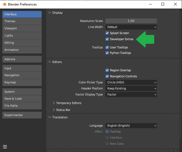Switch to the Keymap tab
182x152 pixels.
pyautogui.click(x=22, y=82)
